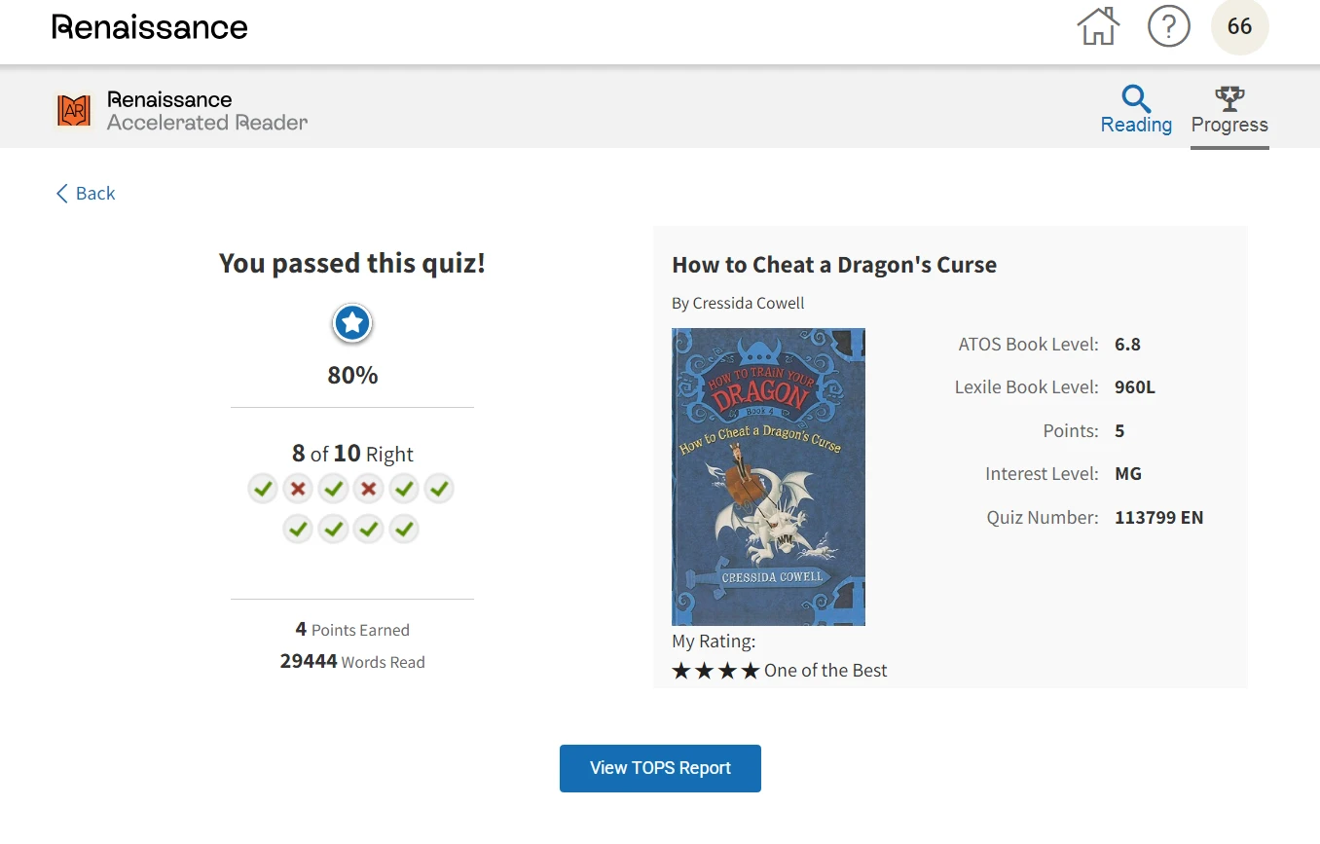Select the Progress trophy icon

(x=1229, y=97)
